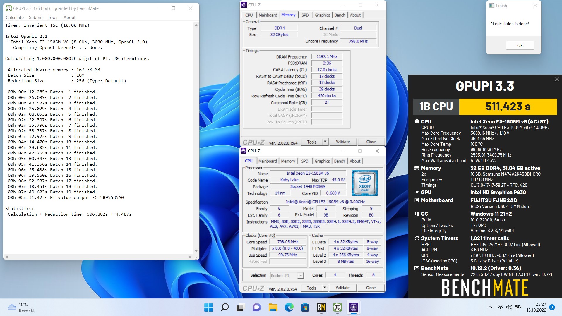Open Microsoft Store taskbar icon
This screenshot has width=562, height=316.
point(305,307)
